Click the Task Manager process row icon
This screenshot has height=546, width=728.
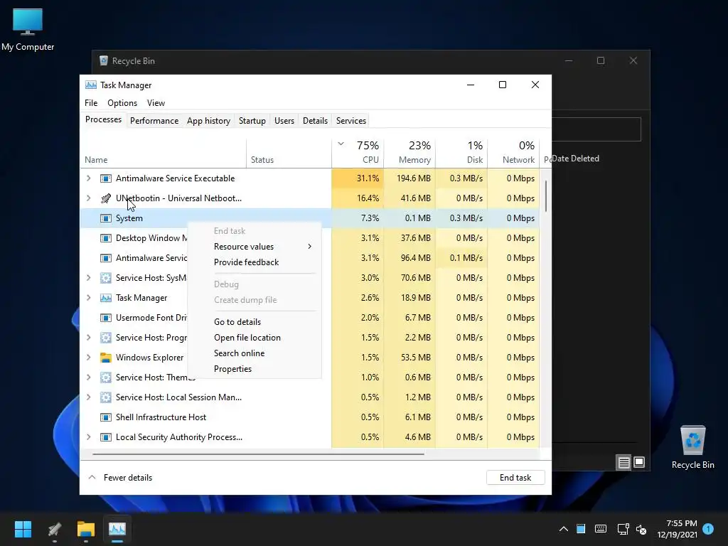pos(106,298)
